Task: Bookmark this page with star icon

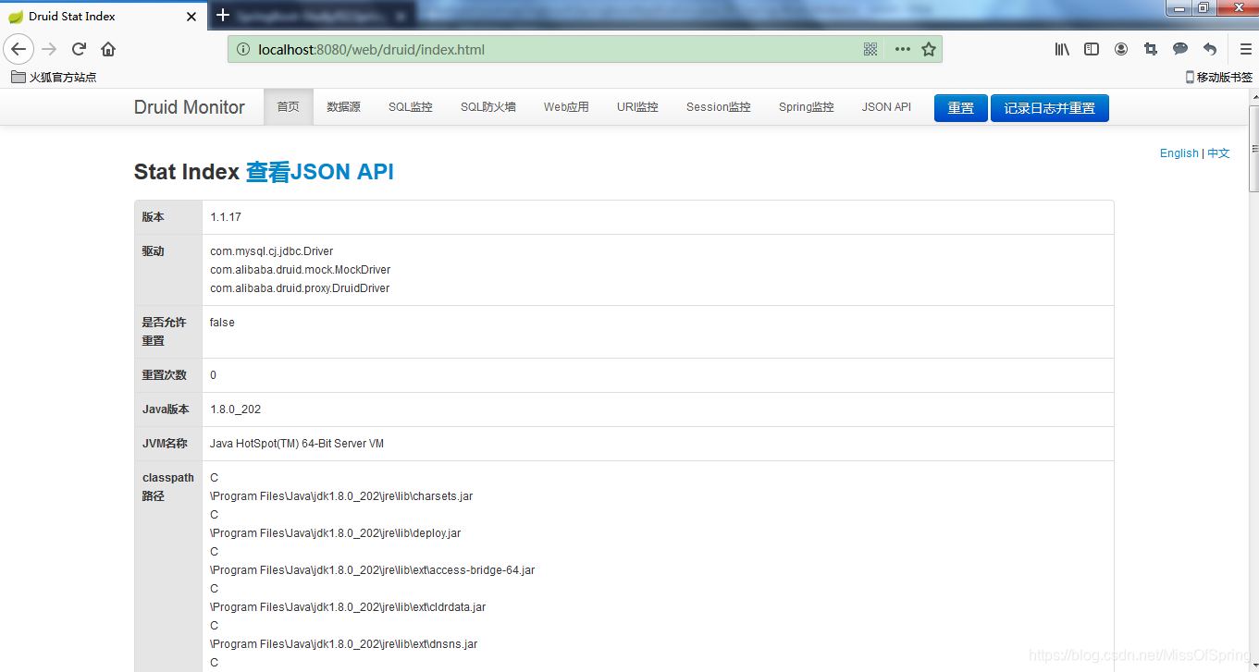Action: 929,49
